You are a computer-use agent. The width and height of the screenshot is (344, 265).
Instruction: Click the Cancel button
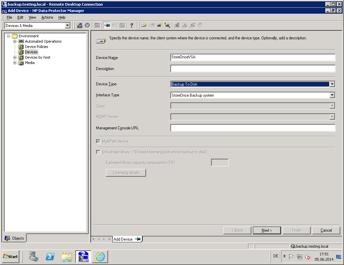click(x=326, y=230)
